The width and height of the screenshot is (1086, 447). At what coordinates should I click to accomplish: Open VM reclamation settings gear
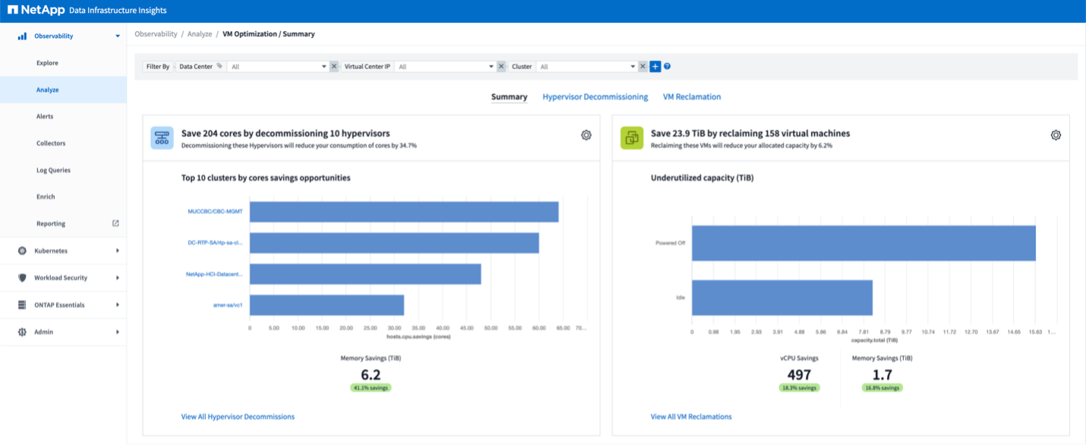click(x=1055, y=135)
